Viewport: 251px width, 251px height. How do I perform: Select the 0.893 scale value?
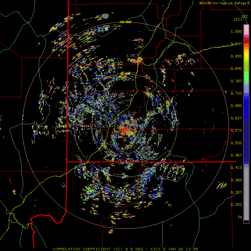coord(236,56)
